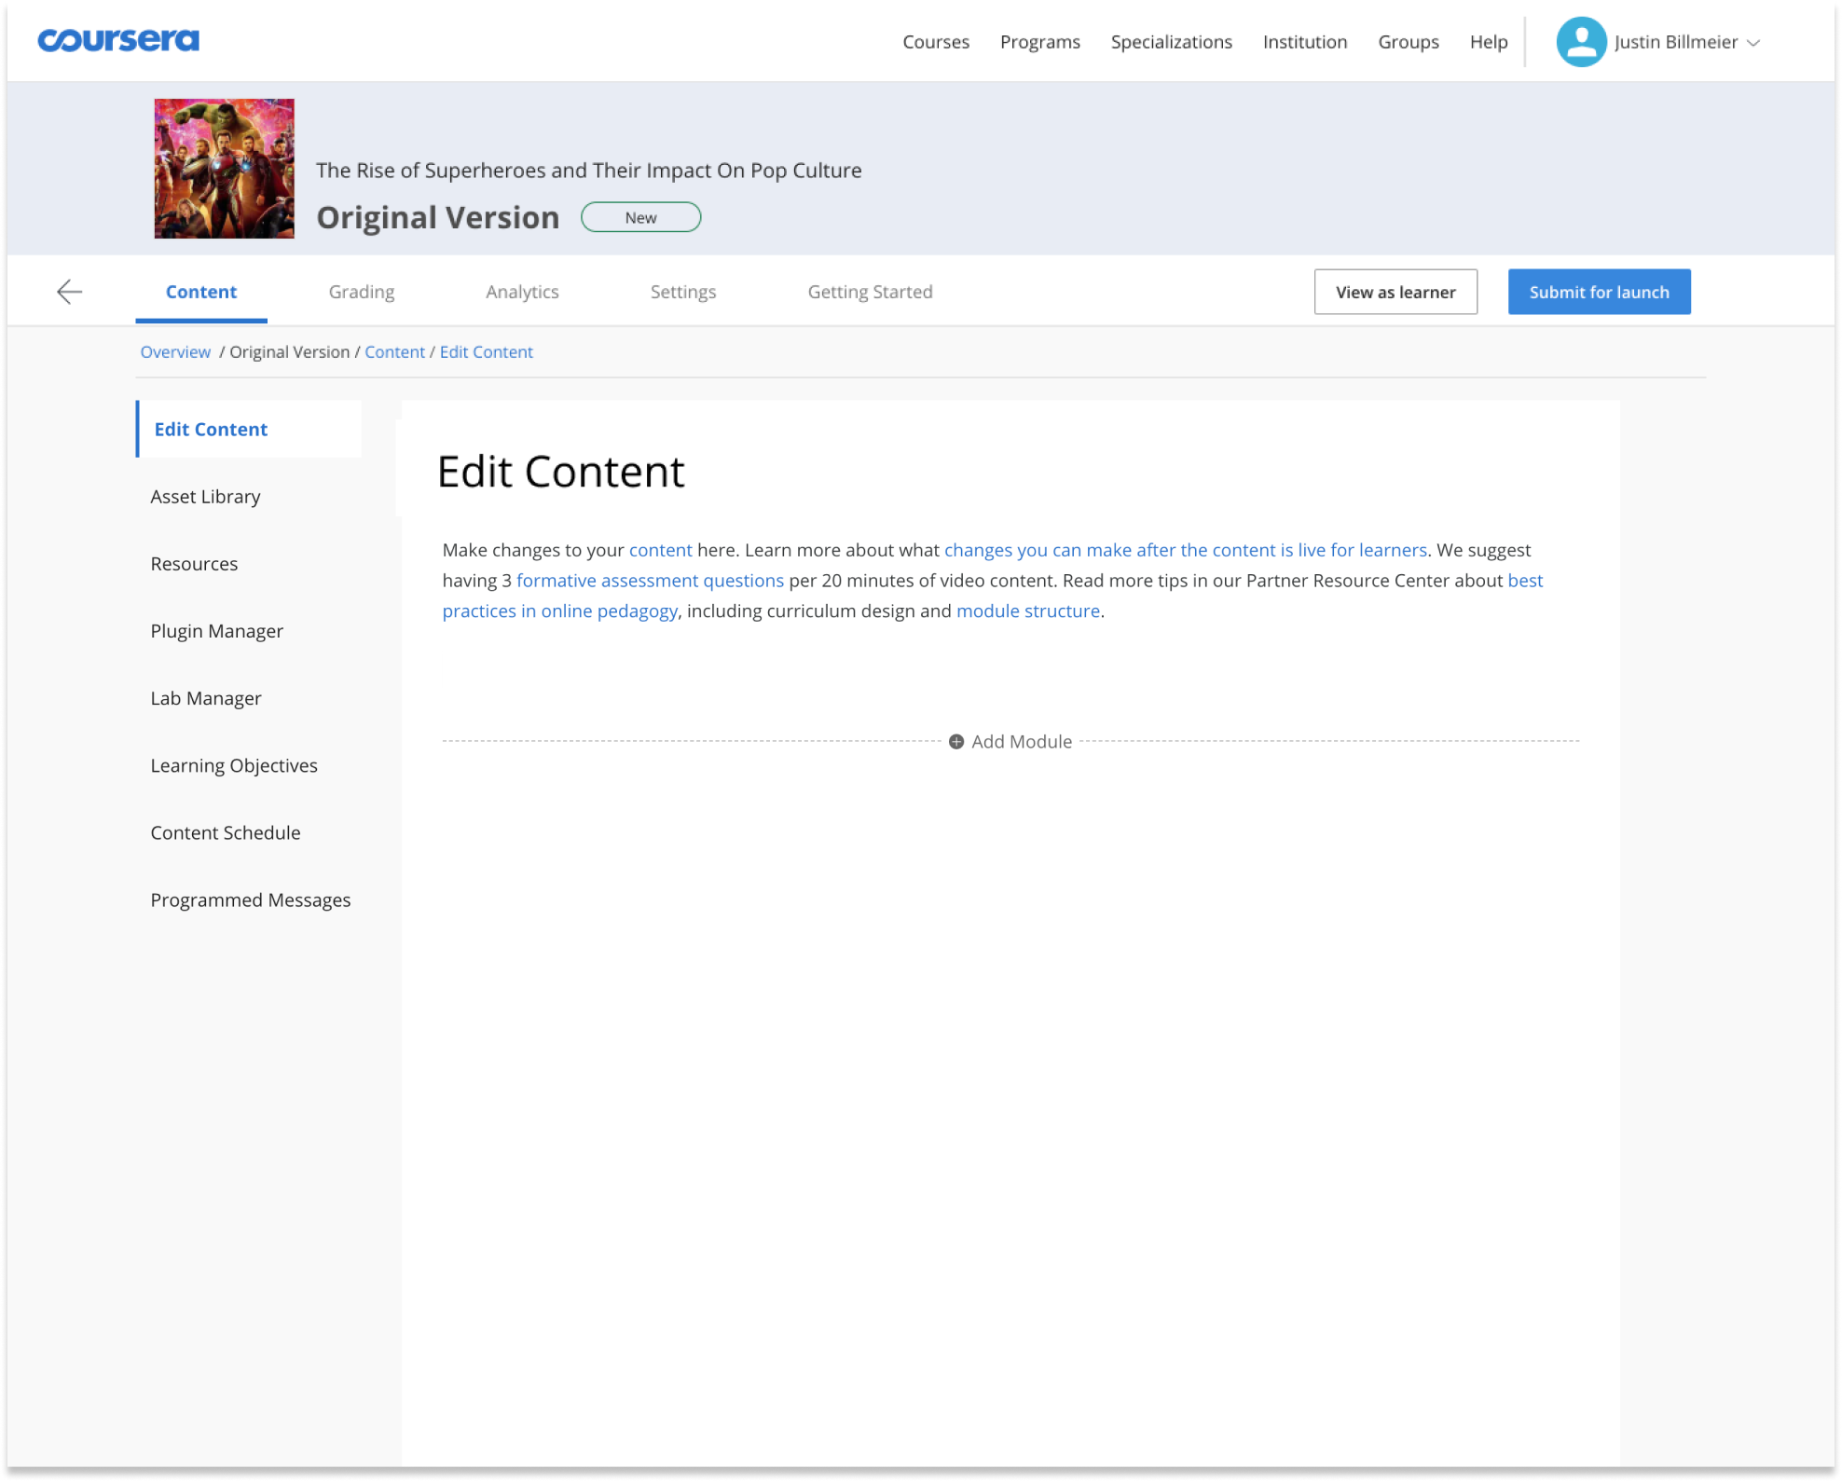
Task: Open the Getting Started tab
Action: (x=870, y=292)
